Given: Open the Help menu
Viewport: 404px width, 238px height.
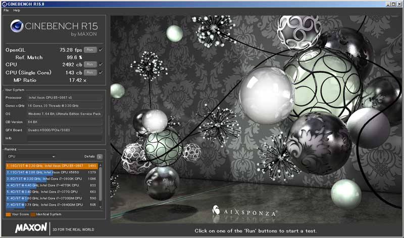Looking at the screenshot, I should [17, 10].
